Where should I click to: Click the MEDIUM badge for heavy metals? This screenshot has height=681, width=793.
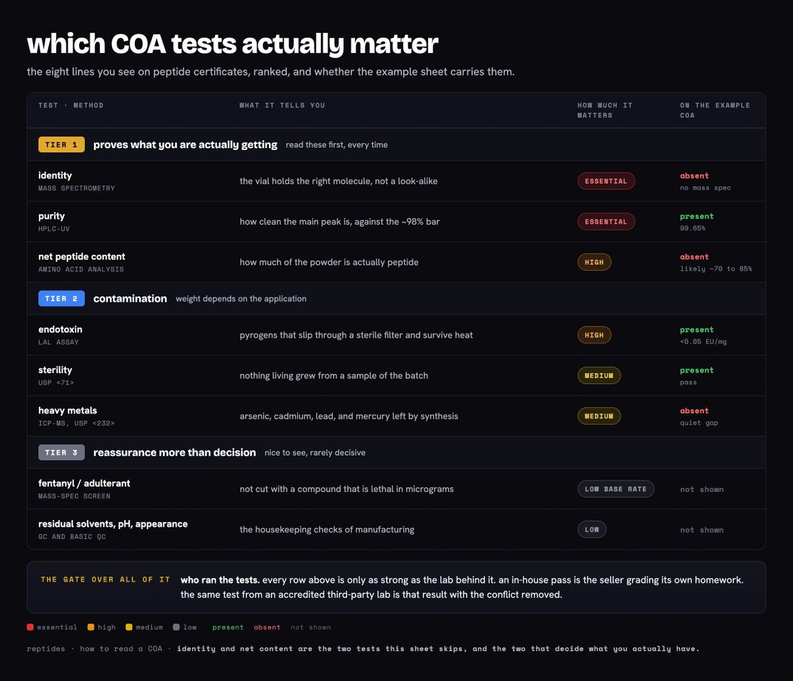click(x=599, y=416)
